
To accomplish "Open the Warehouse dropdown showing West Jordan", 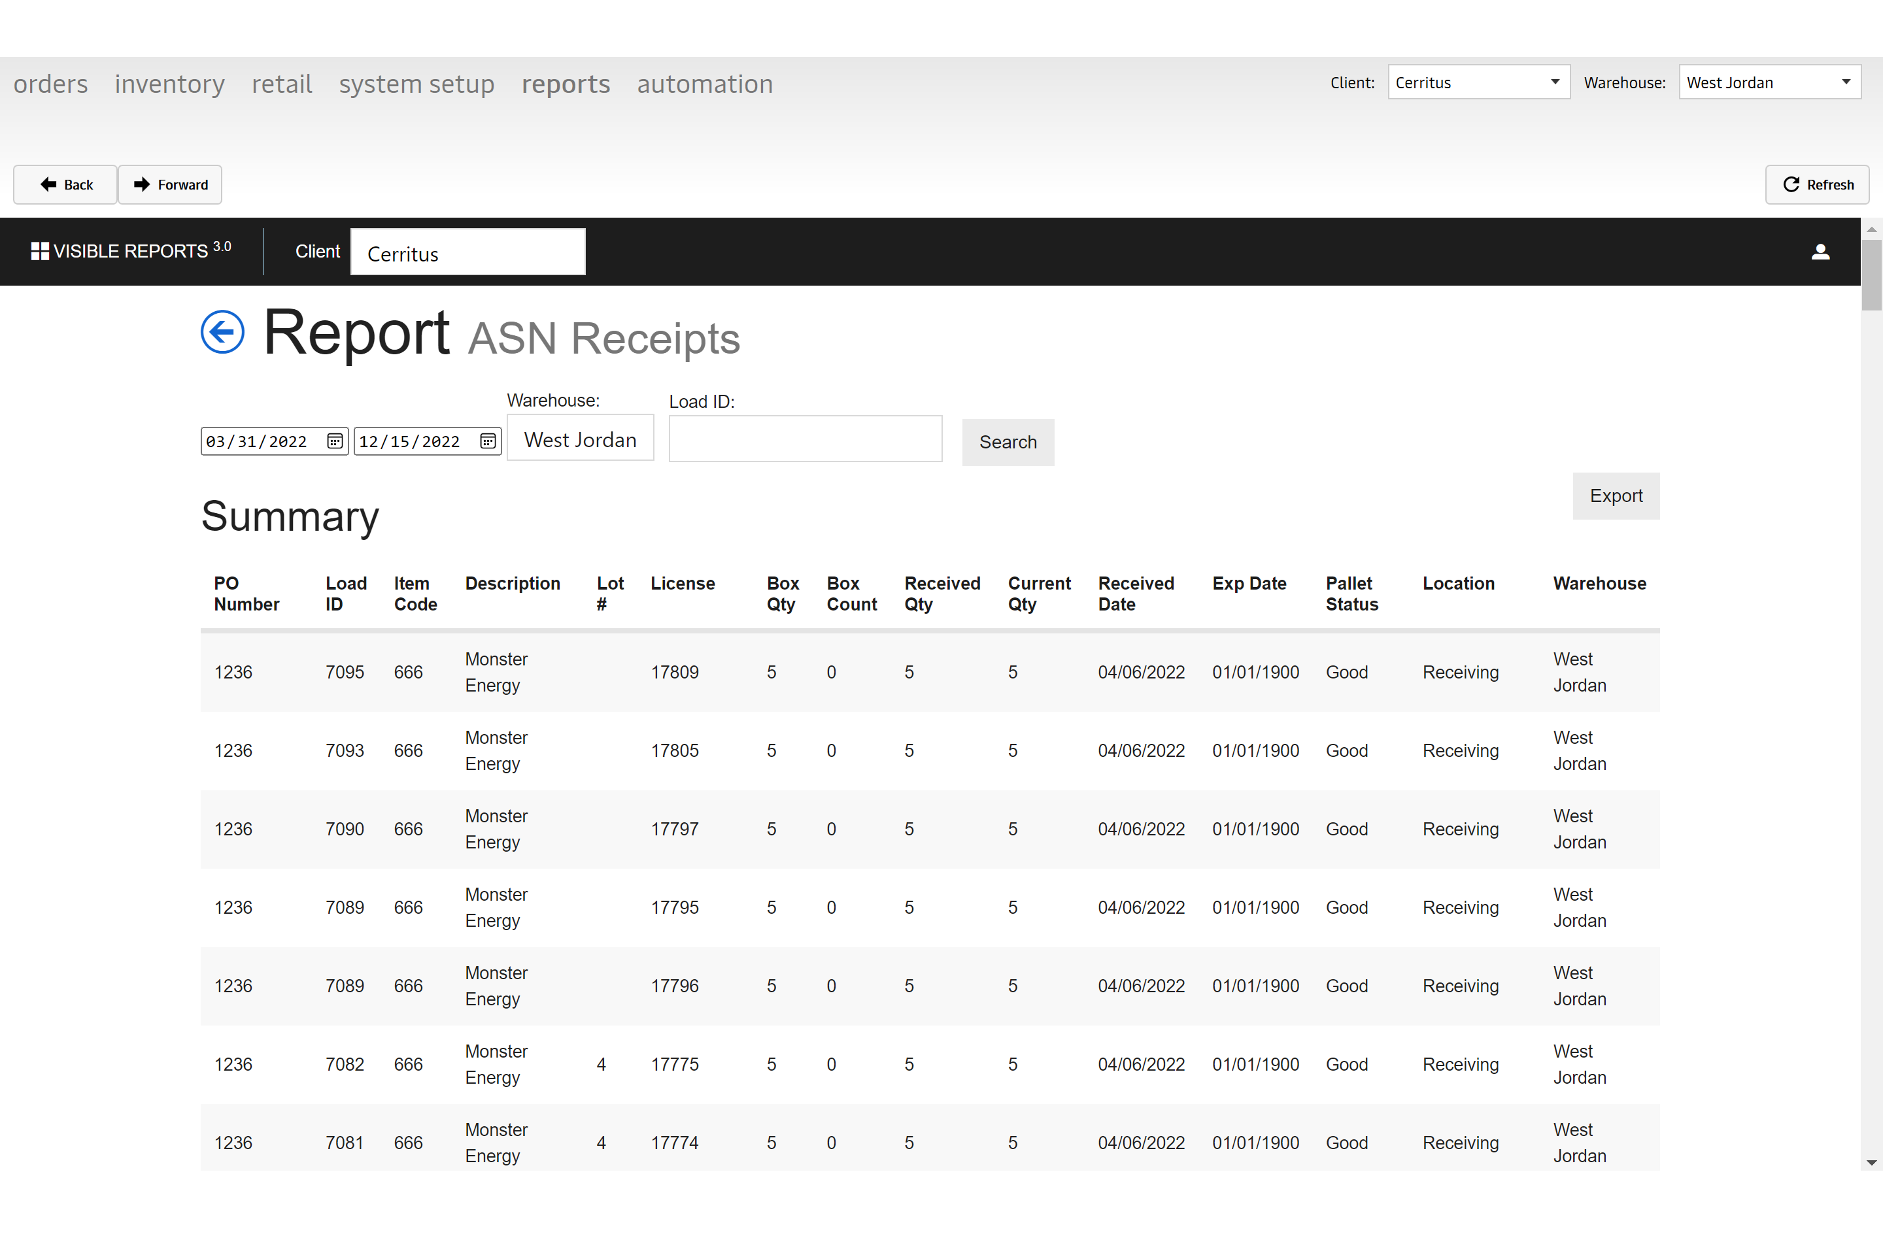I will (1769, 82).
